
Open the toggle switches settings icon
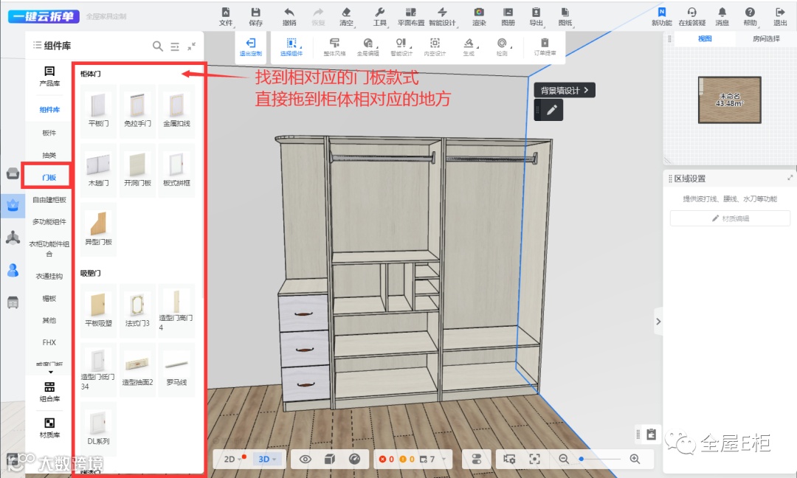click(476, 460)
